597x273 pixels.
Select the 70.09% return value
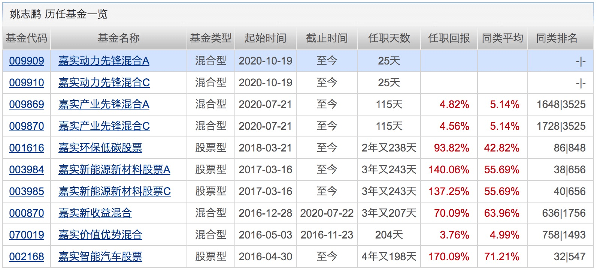pos(452,213)
